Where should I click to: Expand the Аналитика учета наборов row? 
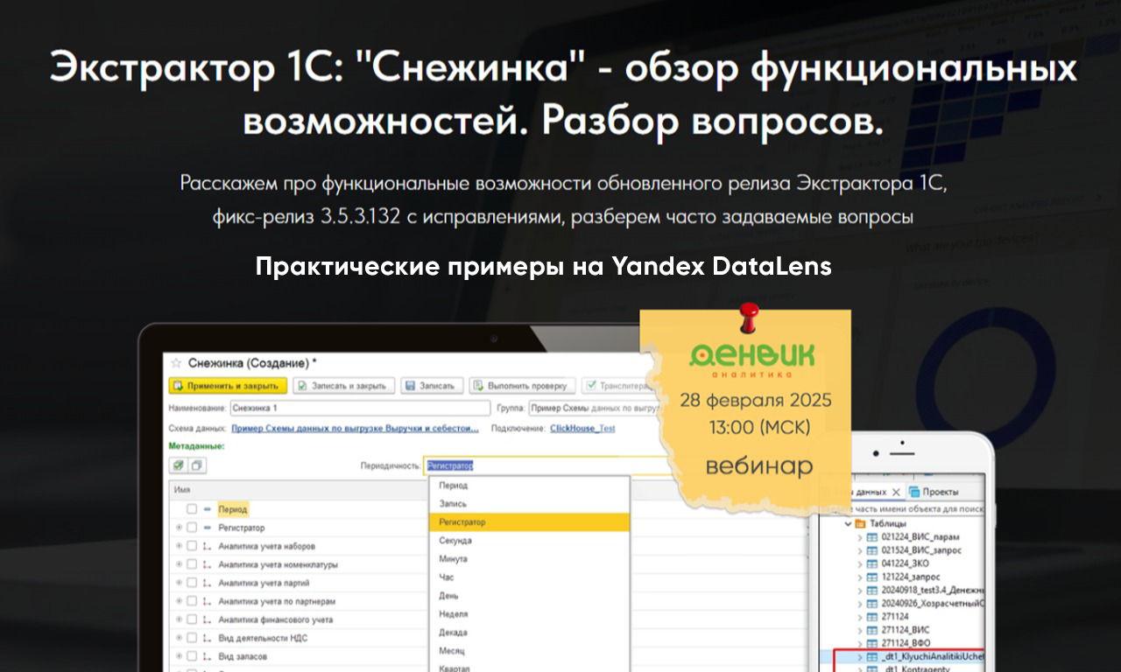[x=179, y=546]
